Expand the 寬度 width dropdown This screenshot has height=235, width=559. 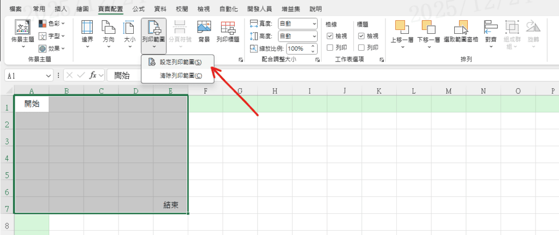[x=314, y=24]
